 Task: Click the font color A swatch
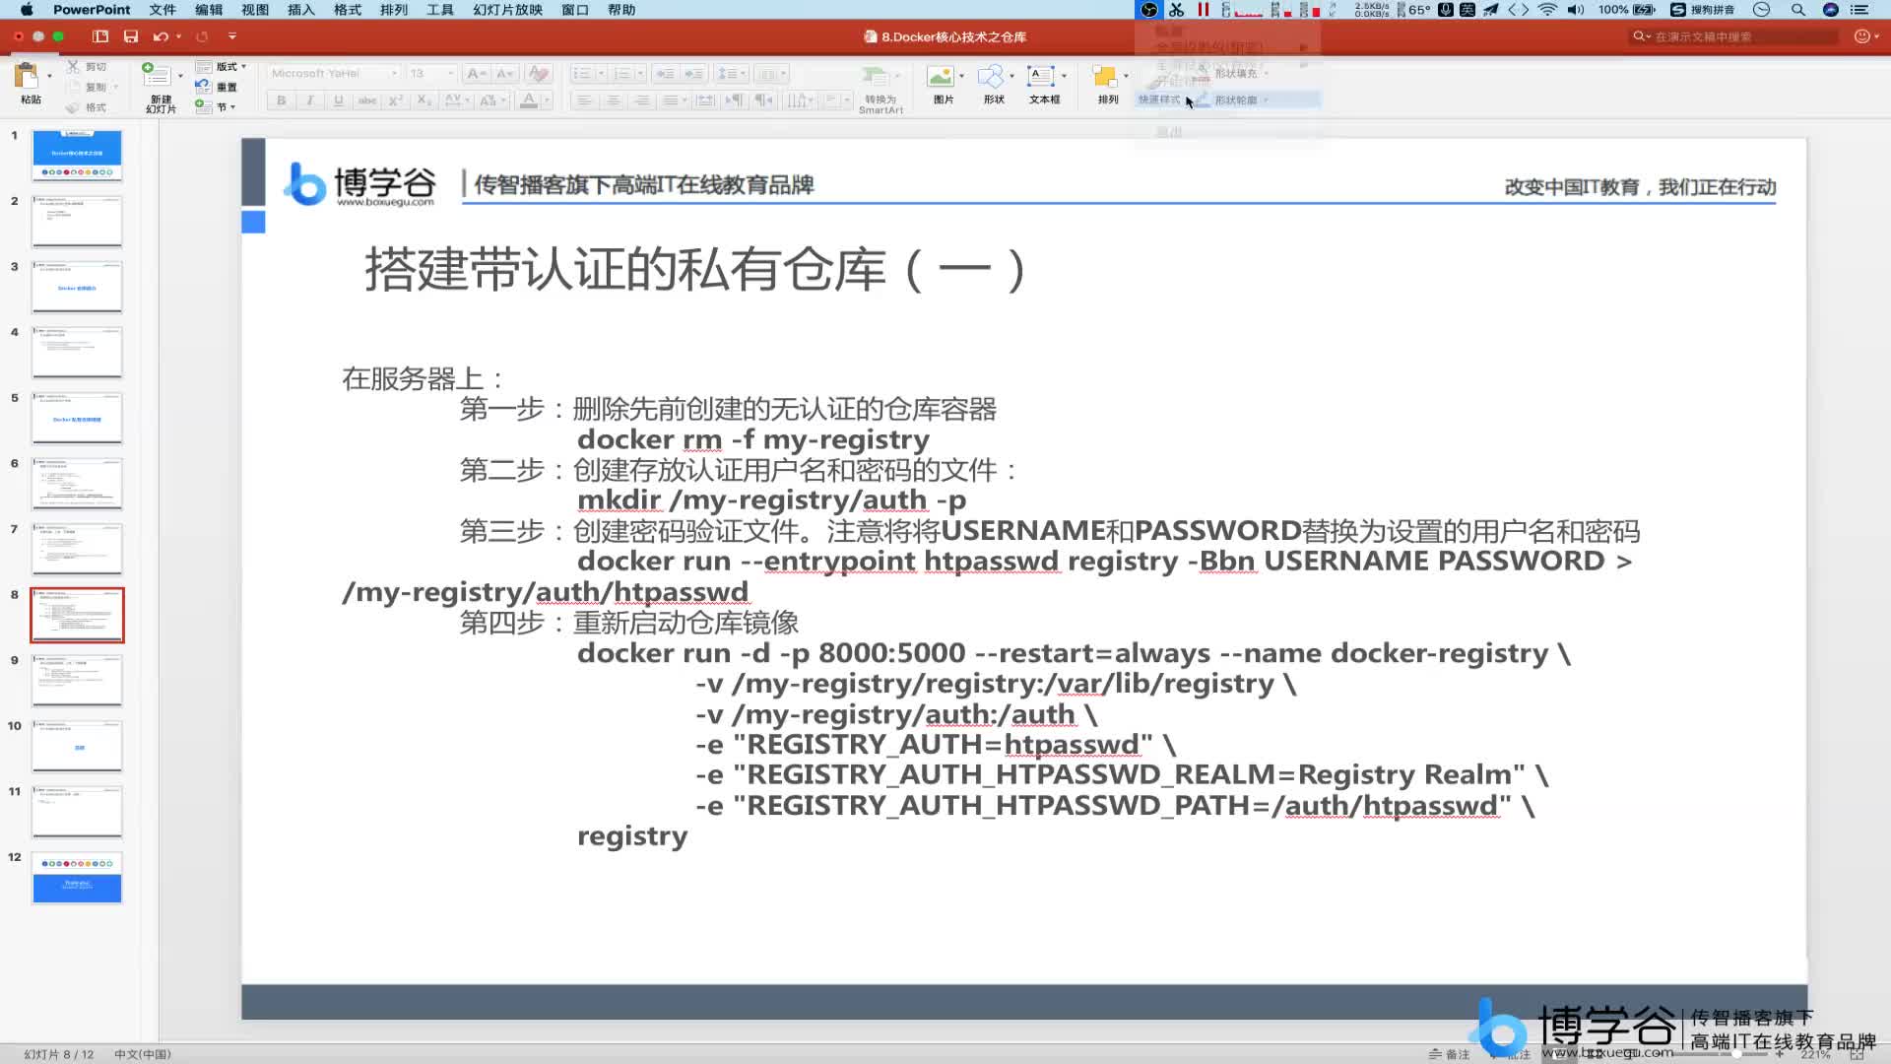529,100
